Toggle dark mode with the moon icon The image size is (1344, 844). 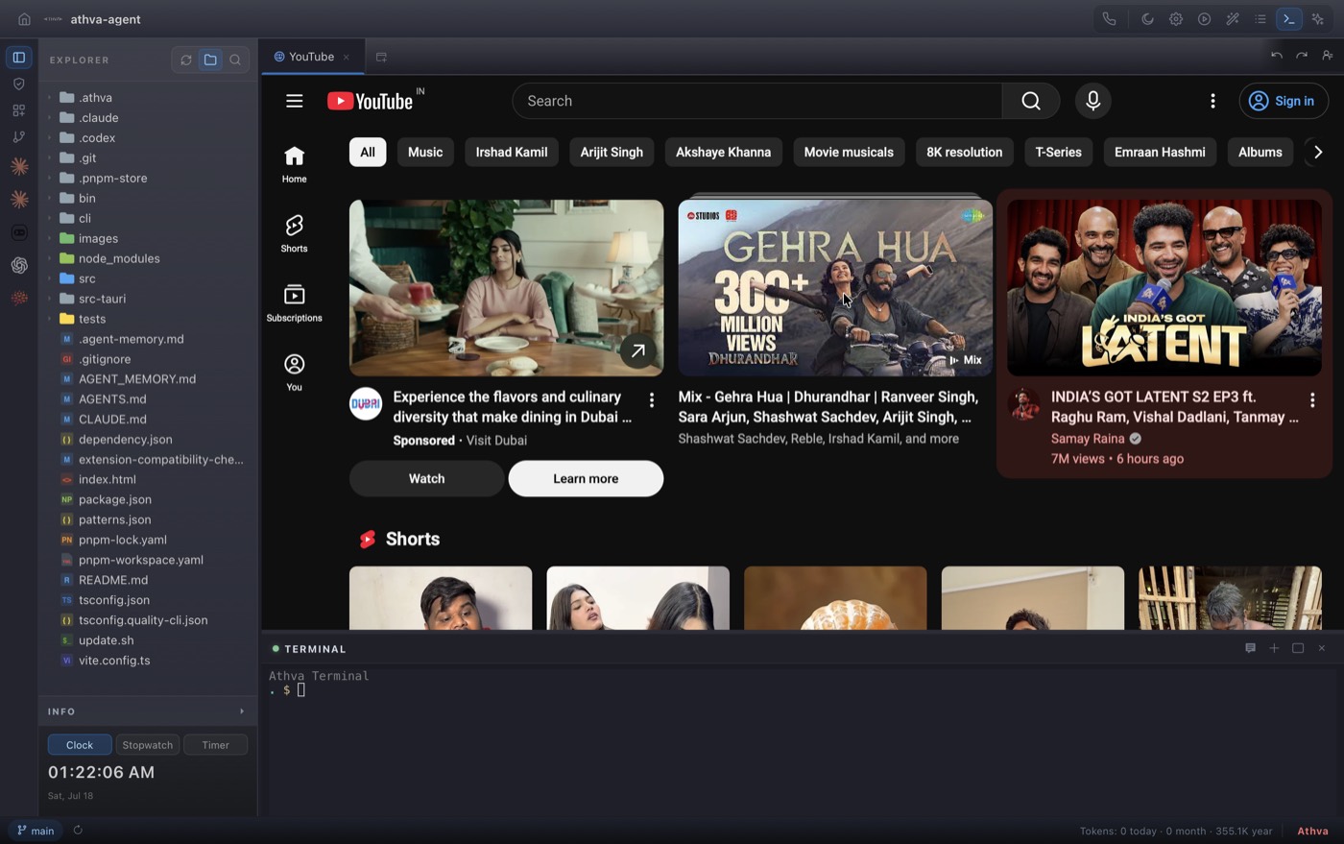coord(1147,19)
